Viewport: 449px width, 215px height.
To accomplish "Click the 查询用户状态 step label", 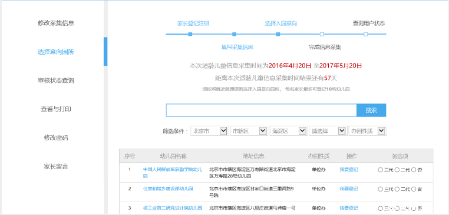I will coord(368,23).
